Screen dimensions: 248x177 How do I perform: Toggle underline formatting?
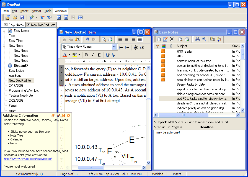click(x=99, y=55)
